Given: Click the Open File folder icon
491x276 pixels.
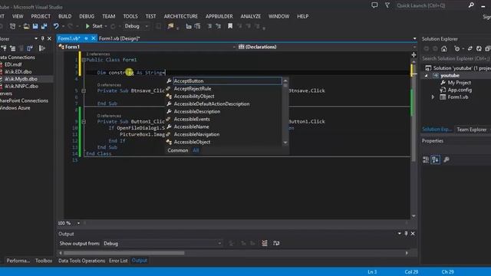Looking at the screenshot, I should [x=26, y=26].
